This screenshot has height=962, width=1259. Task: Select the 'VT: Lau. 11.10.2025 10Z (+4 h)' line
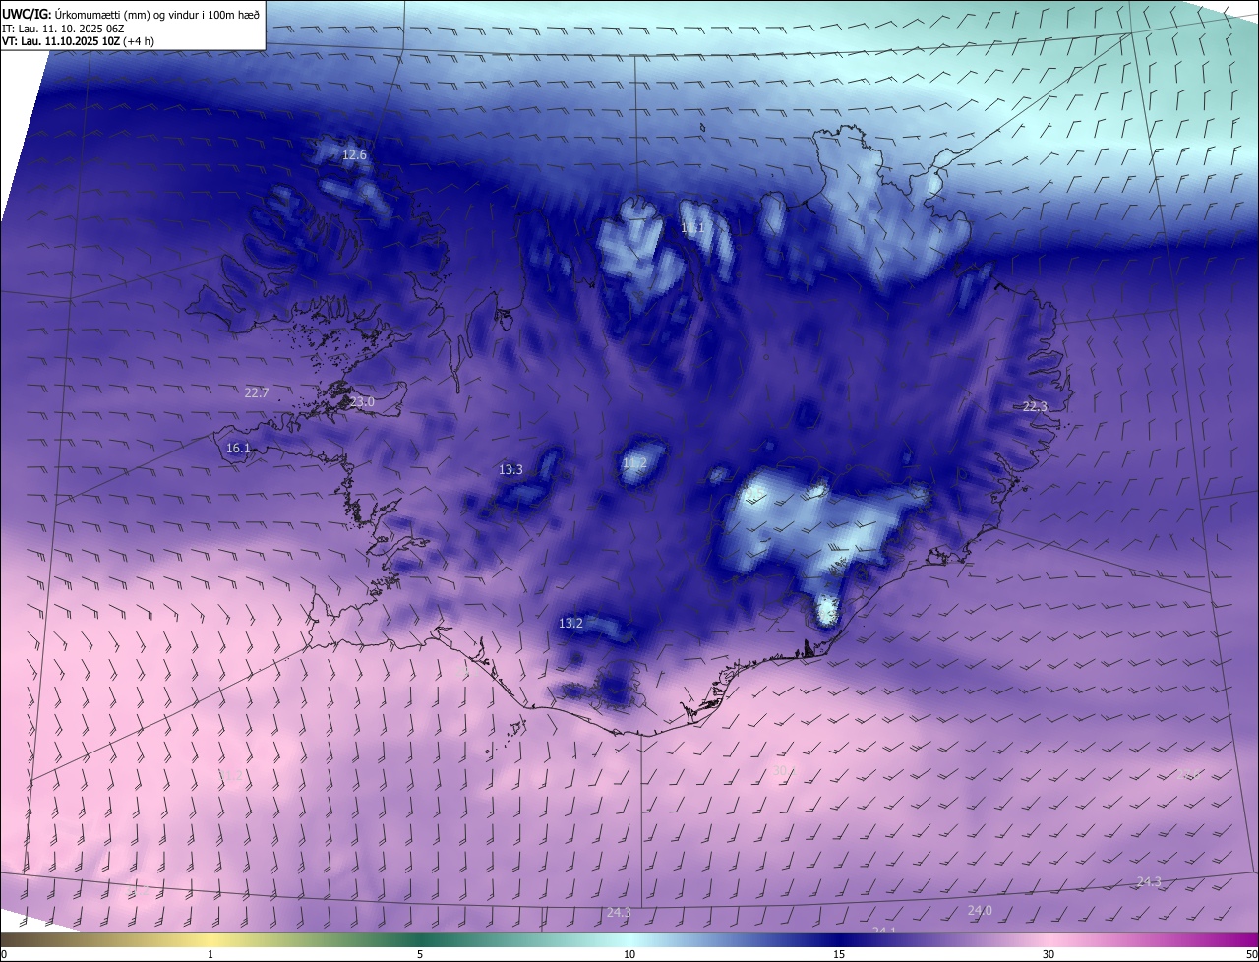78,41
